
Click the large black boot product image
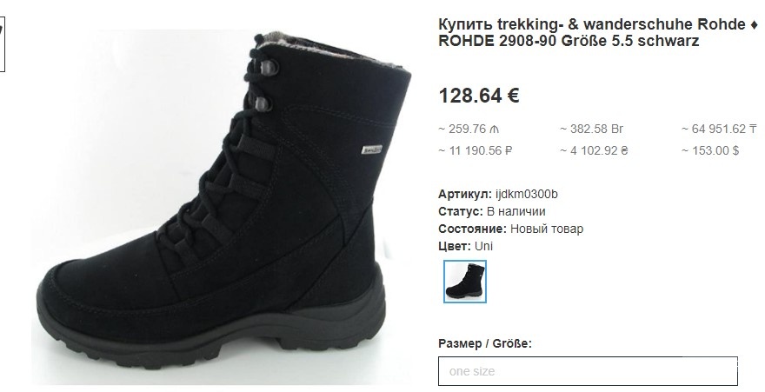(222, 207)
